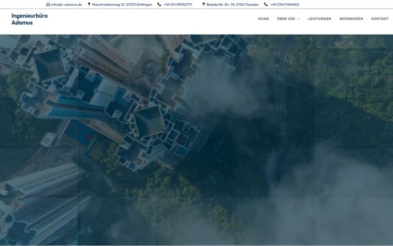Click the phone icon for Daaden office
The width and height of the screenshot is (393, 246).
(266, 5)
